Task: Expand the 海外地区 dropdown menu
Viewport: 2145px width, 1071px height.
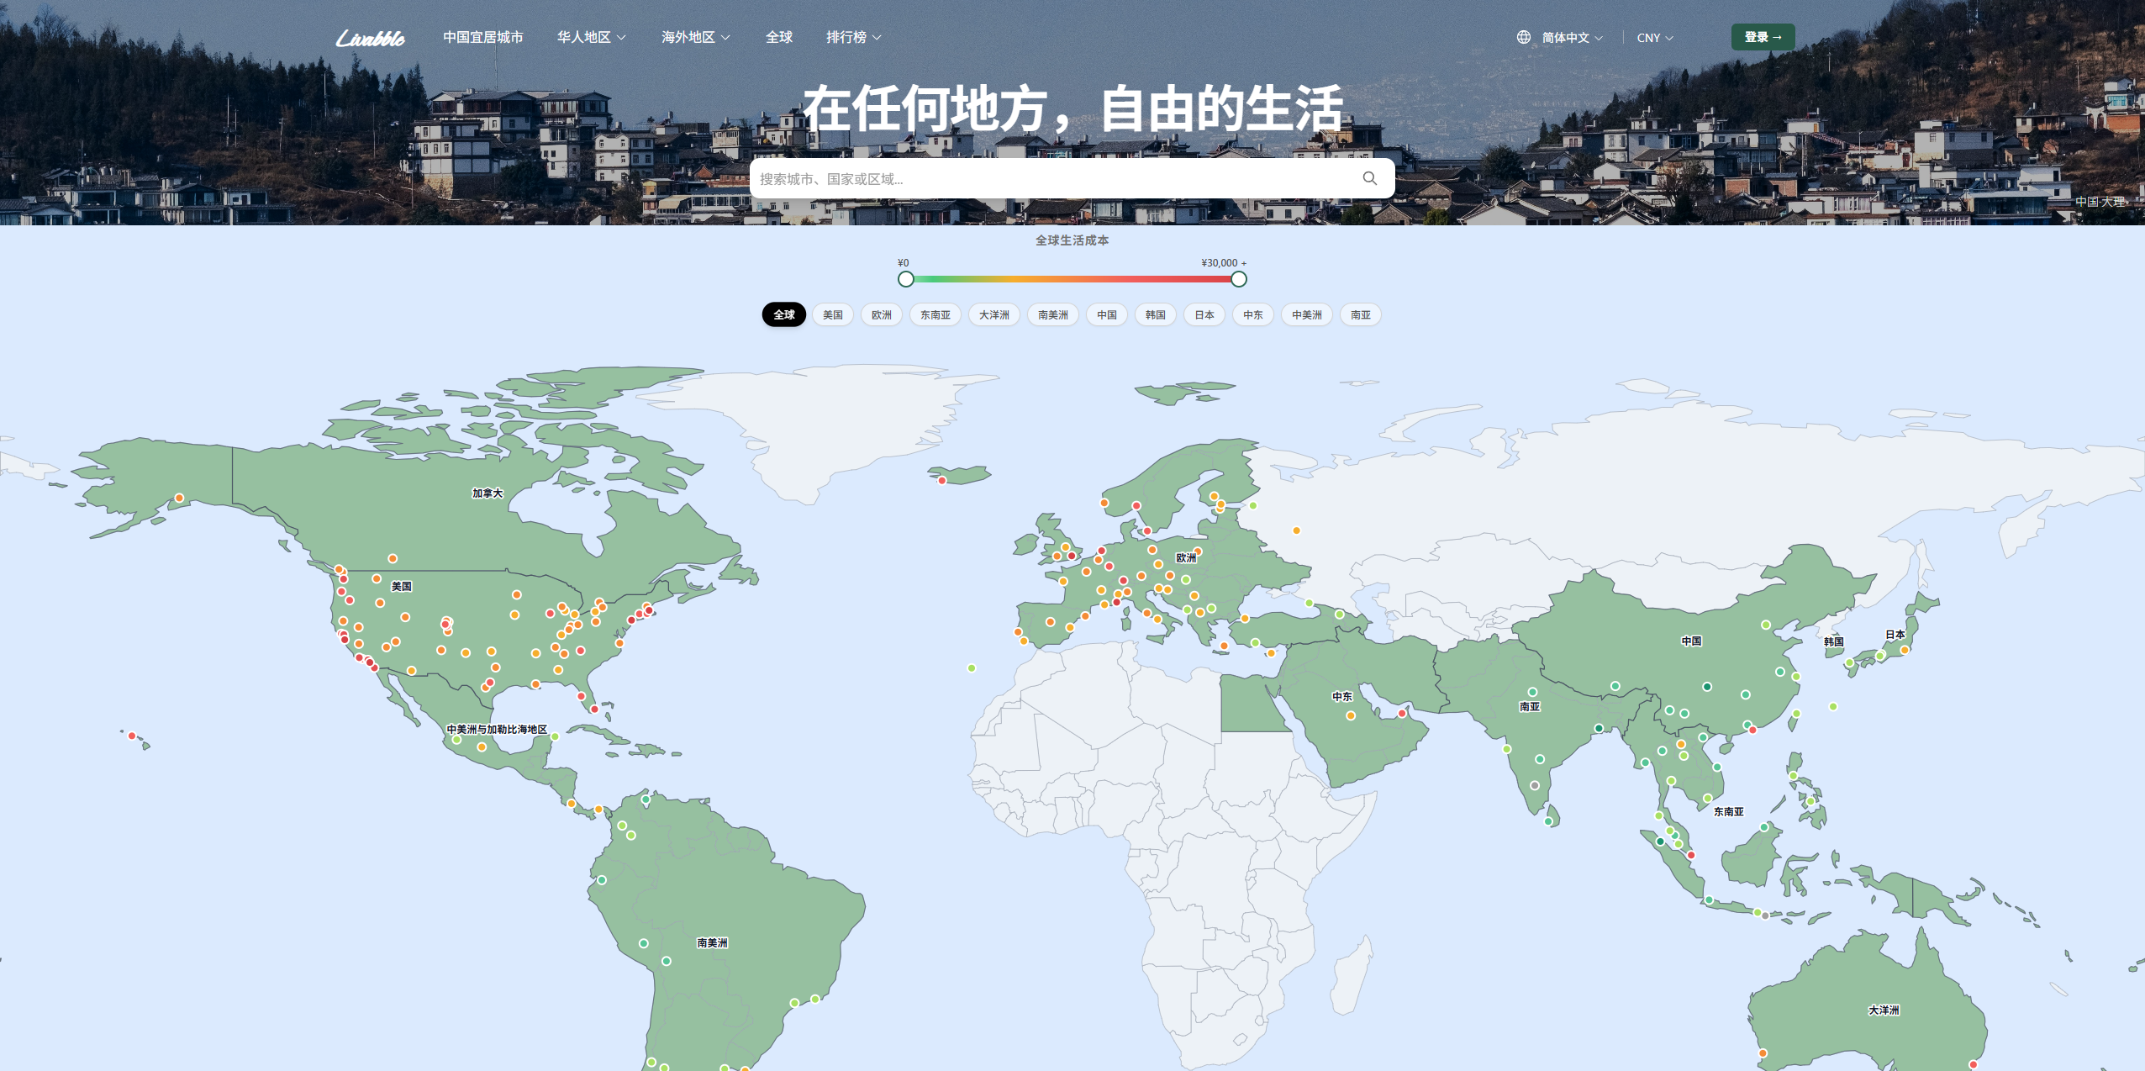Action: coord(694,37)
